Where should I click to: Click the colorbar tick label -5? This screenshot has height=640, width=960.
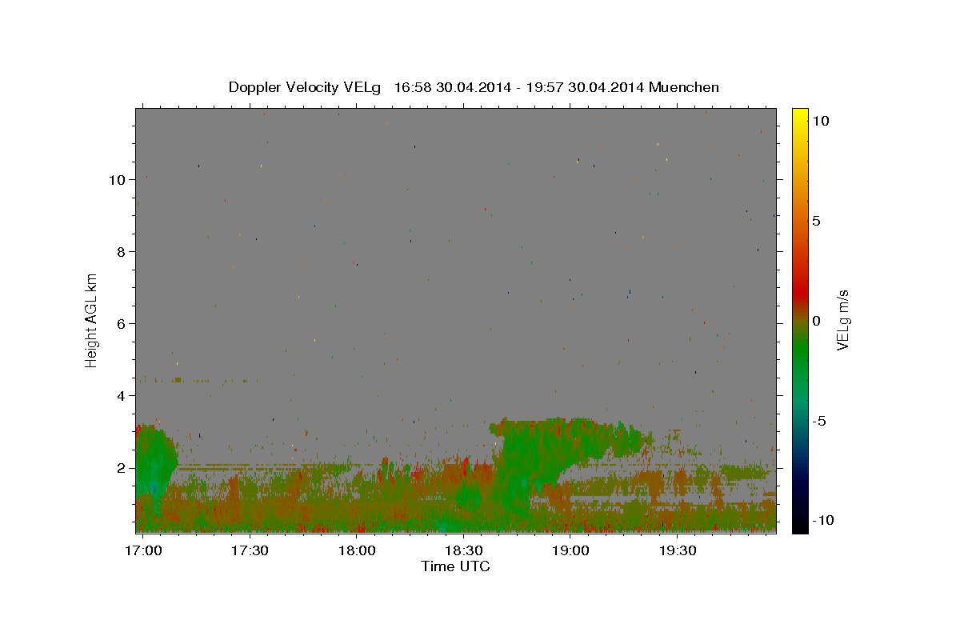pos(819,422)
